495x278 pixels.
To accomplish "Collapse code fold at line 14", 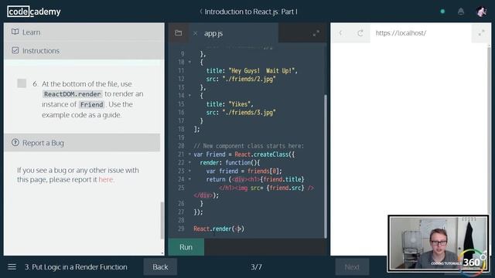I will point(189,95).
